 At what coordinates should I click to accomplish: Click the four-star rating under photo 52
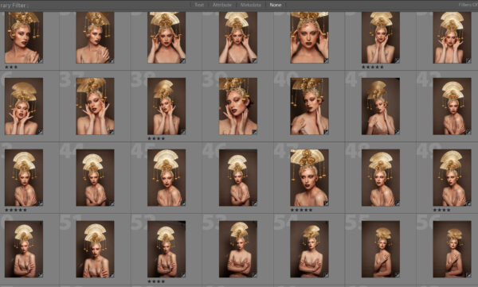(x=156, y=281)
